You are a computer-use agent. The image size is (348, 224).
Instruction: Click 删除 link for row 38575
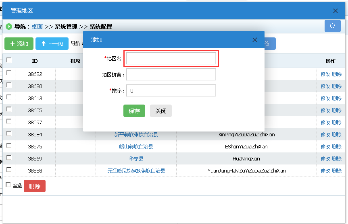pyautogui.click(x=336, y=147)
